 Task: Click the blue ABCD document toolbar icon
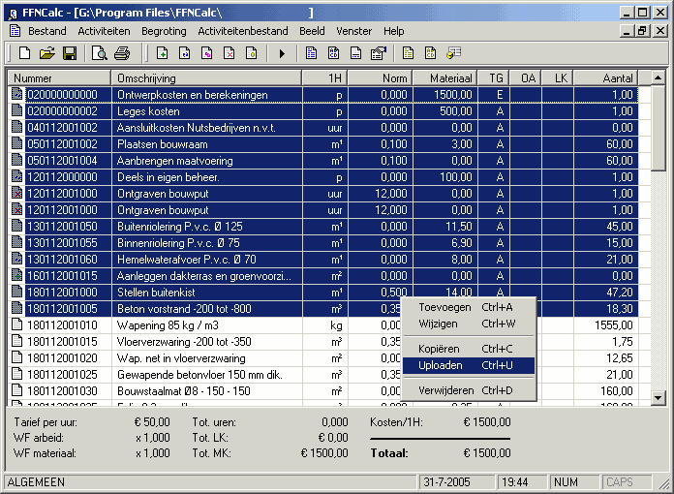click(x=333, y=53)
